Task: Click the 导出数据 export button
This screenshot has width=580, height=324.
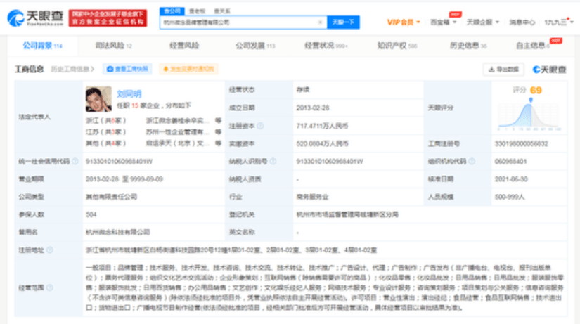Action: pyautogui.click(x=503, y=69)
